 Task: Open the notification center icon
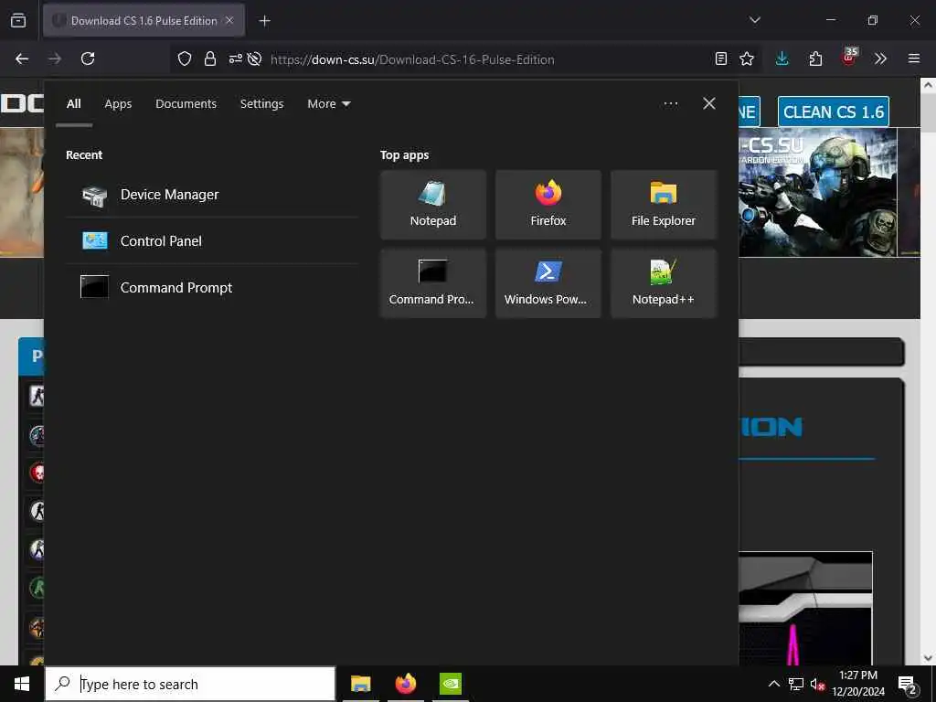point(908,684)
